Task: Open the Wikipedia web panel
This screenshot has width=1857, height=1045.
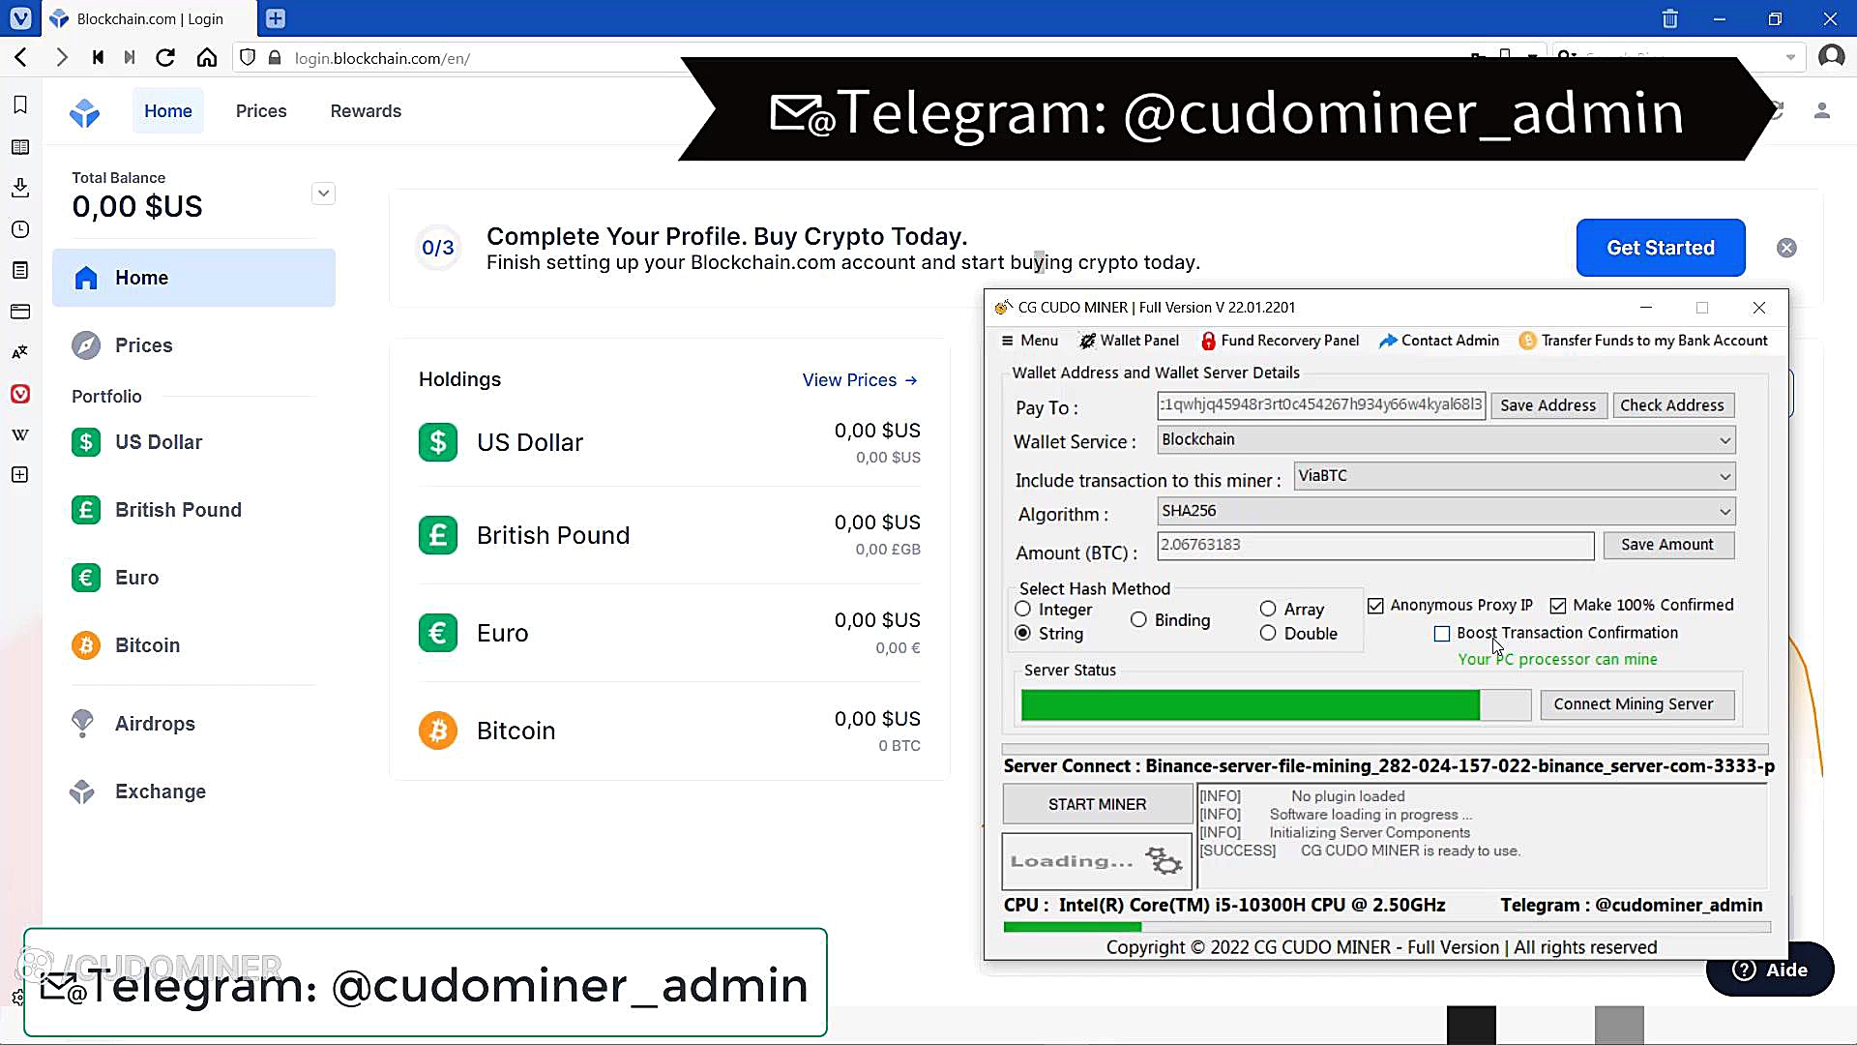Action: coord(20,434)
